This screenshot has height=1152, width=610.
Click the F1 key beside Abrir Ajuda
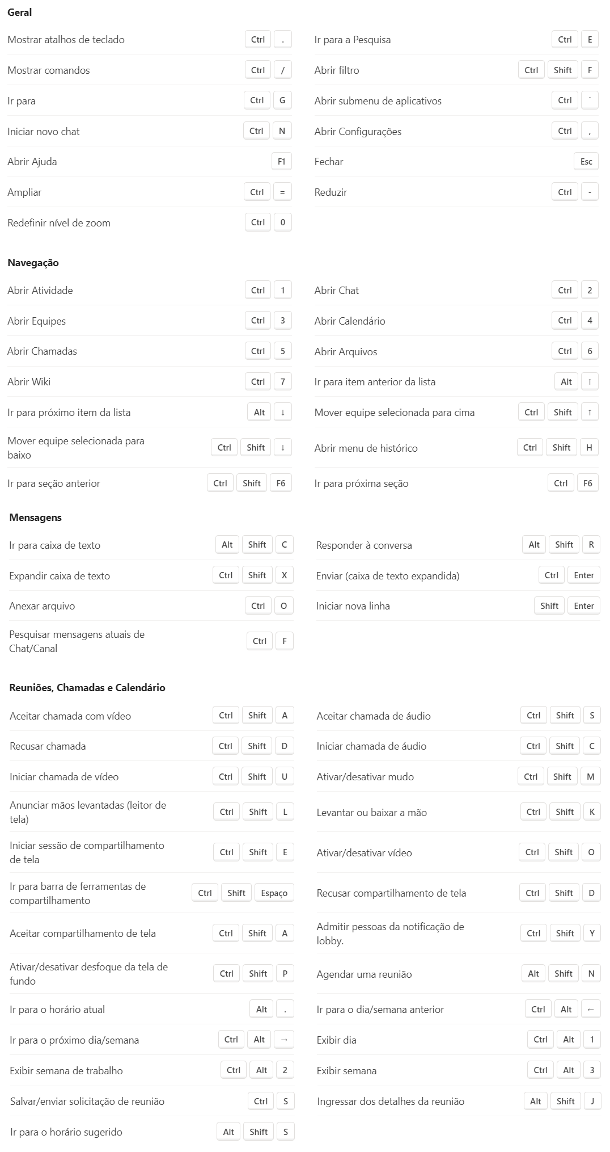pos(281,162)
